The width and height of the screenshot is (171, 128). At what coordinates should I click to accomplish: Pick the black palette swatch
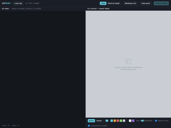click(127, 121)
